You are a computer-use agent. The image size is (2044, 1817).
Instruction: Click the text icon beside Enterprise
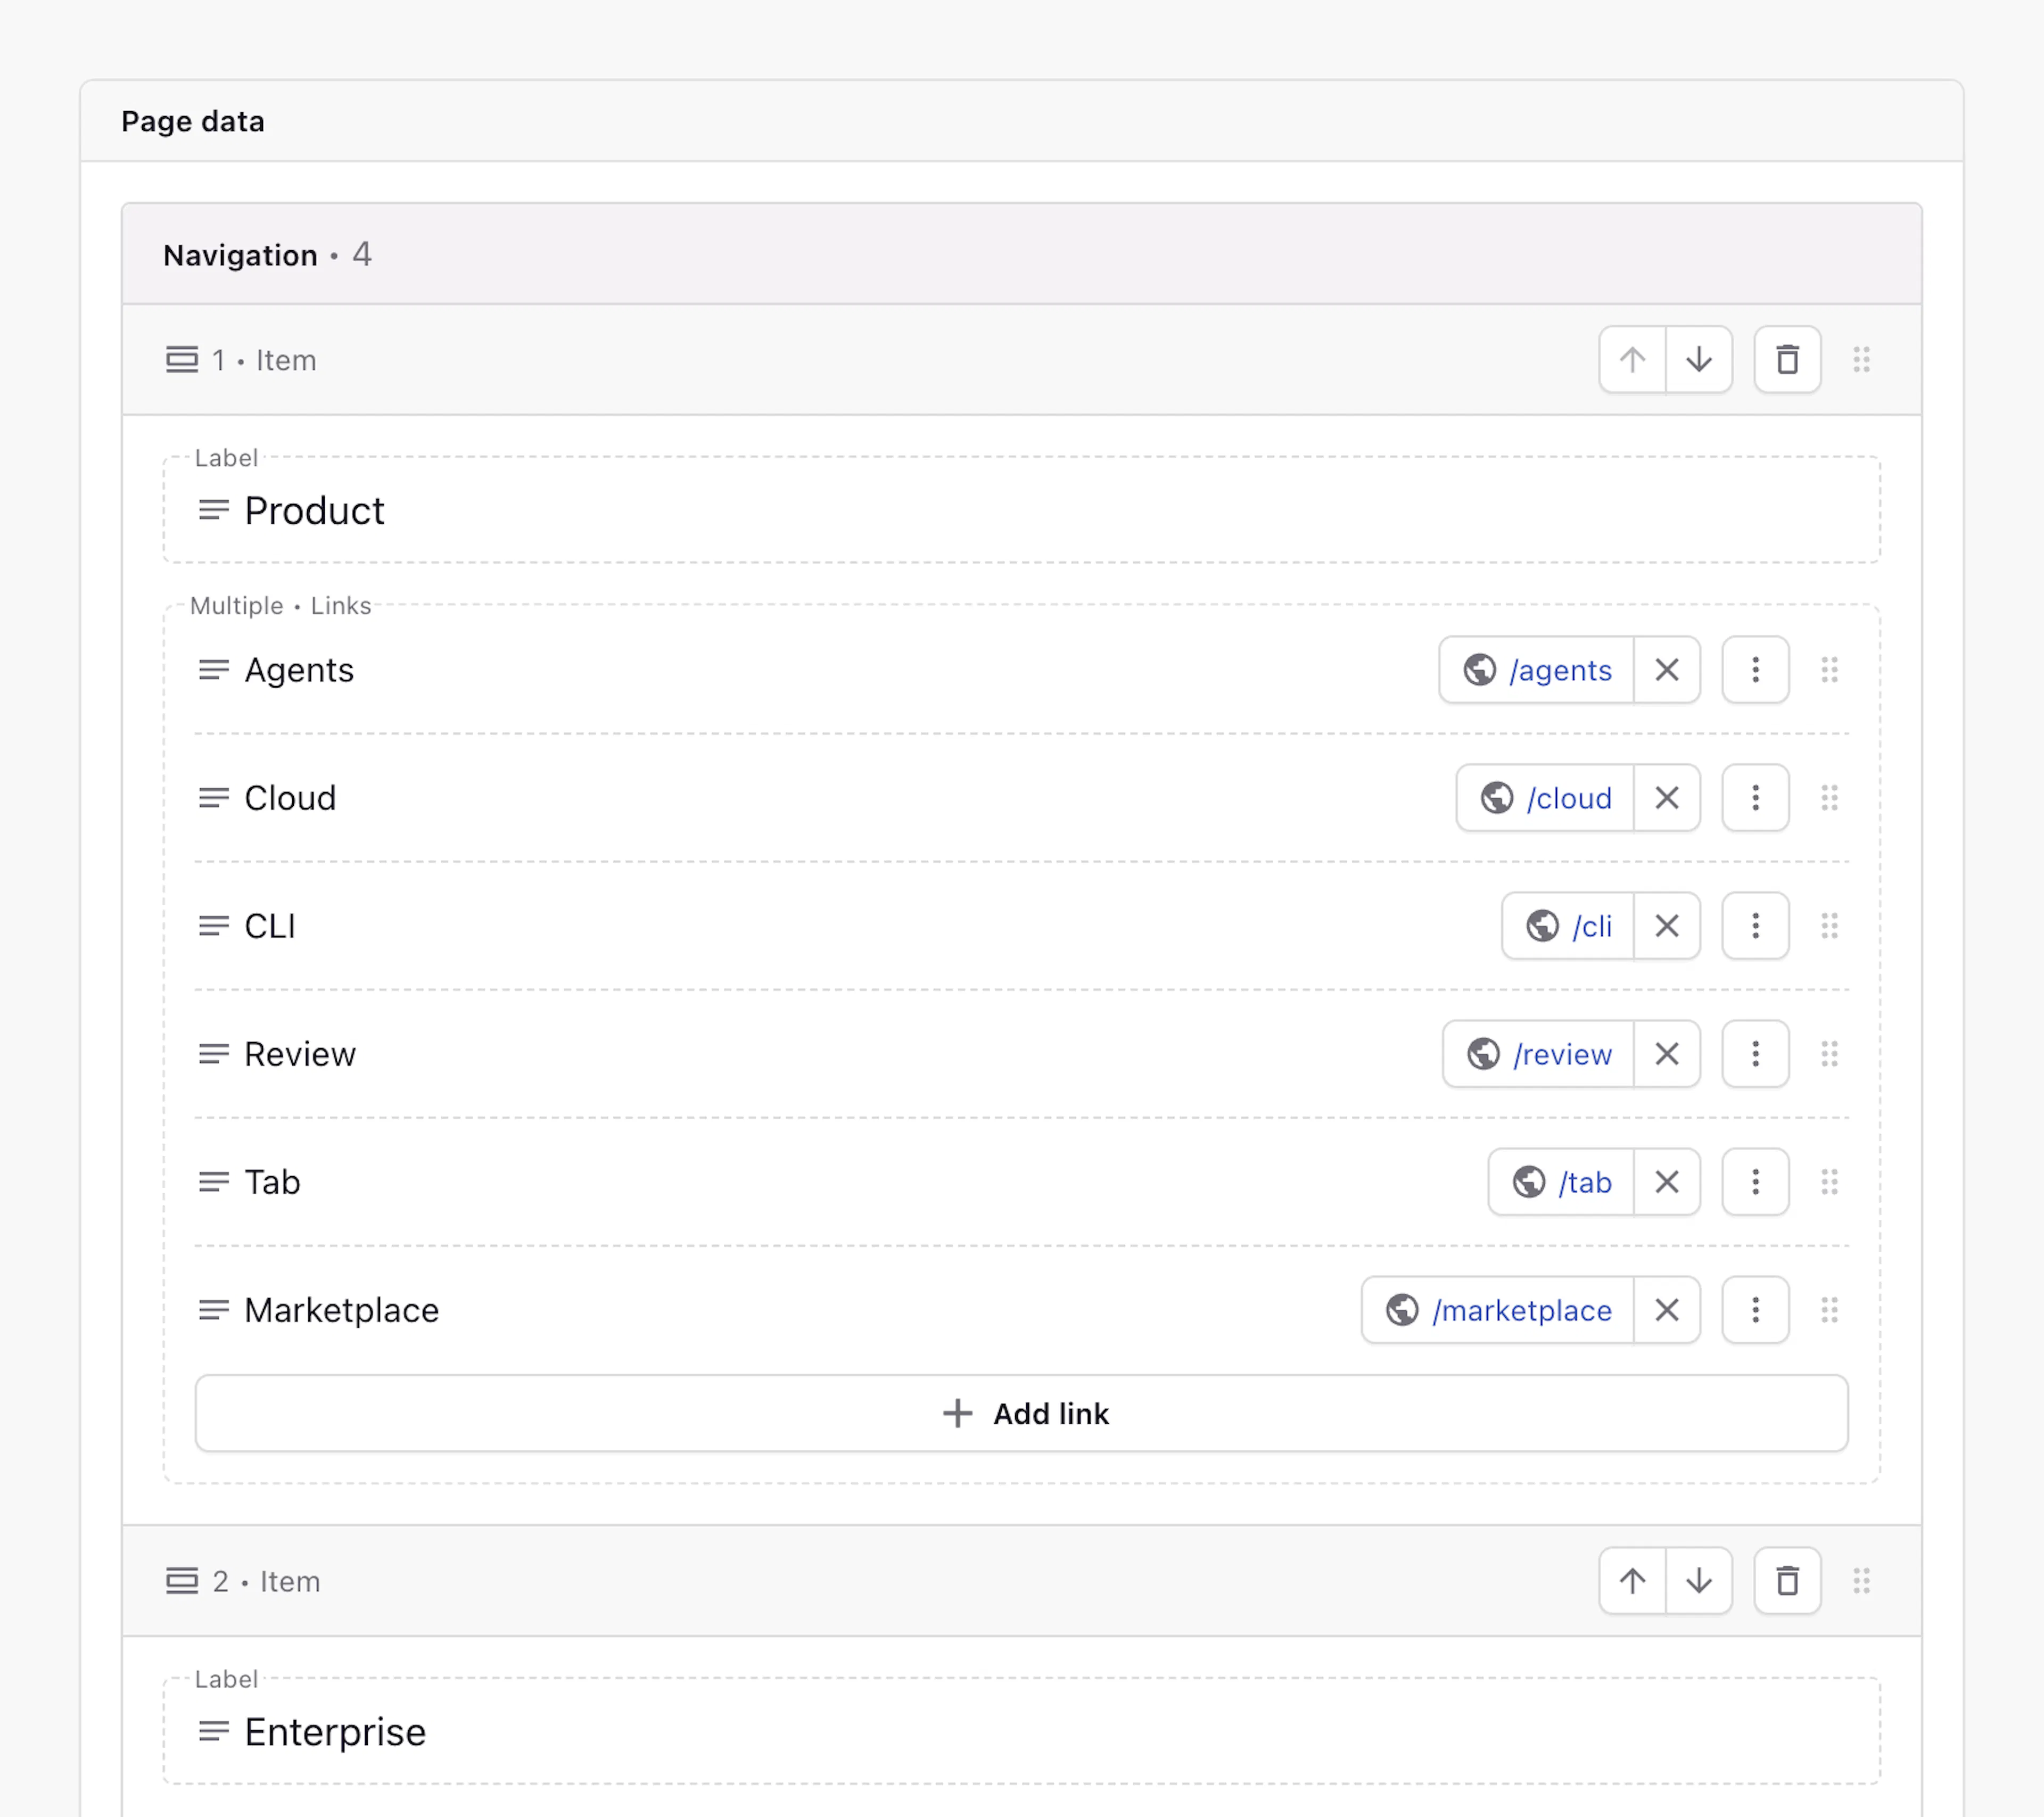point(213,1731)
